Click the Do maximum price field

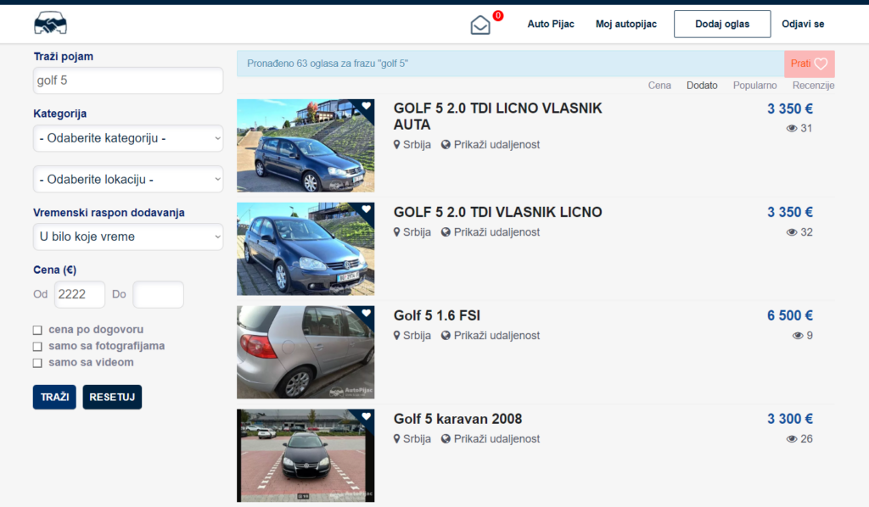pyautogui.click(x=158, y=294)
